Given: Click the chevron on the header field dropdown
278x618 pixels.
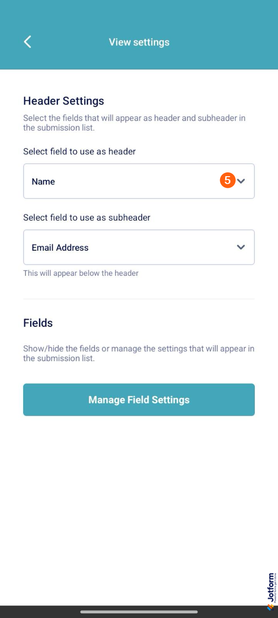Looking at the screenshot, I should click(x=241, y=181).
